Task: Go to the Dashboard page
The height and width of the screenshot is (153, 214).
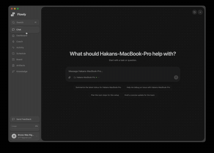Action: (x=25, y=36)
